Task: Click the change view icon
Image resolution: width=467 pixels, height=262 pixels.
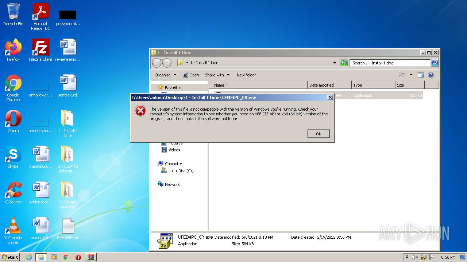Action: coord(402,75)
